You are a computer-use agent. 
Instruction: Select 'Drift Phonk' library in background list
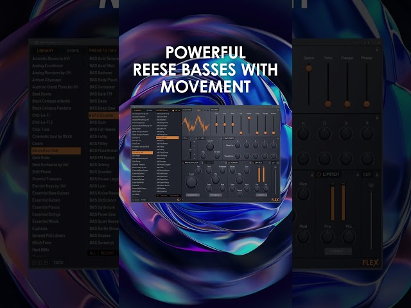41,172
